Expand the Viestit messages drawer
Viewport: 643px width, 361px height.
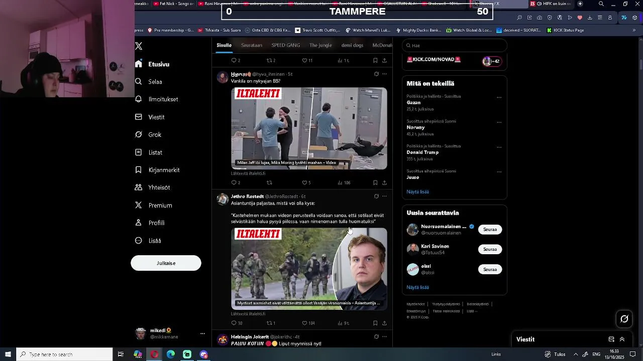(x=622, y=339)
